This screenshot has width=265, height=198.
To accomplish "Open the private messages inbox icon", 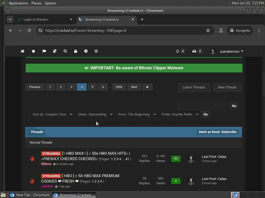I will pyautogui.click(x=194, y=51).
